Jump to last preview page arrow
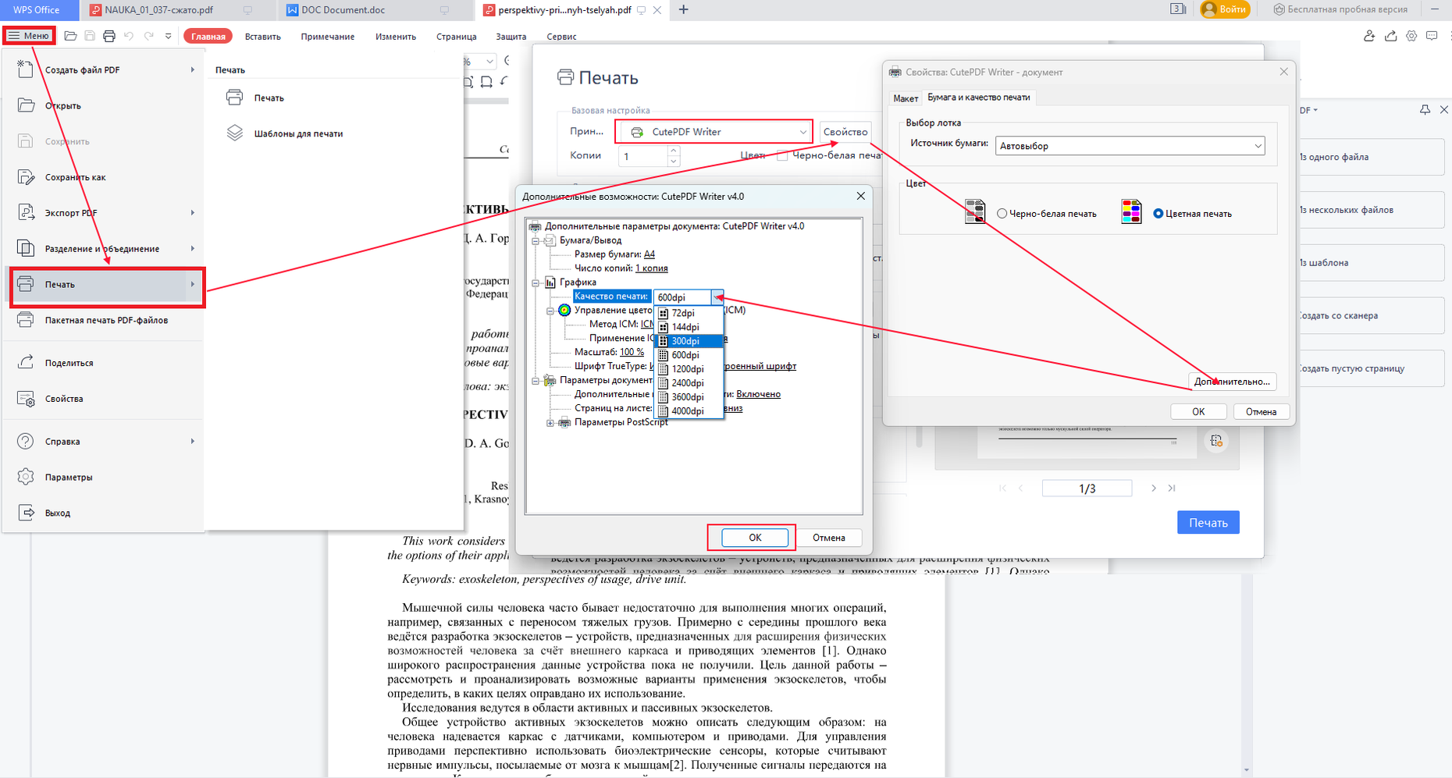Image resolution: width=1452 pixels, height=778 pixels. [x=1172, y=488]
